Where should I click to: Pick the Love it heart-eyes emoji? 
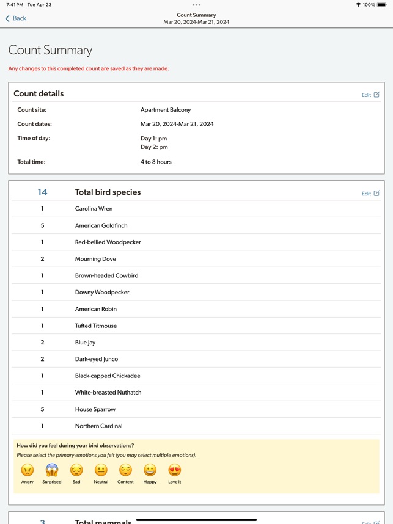tap(175, 470)
